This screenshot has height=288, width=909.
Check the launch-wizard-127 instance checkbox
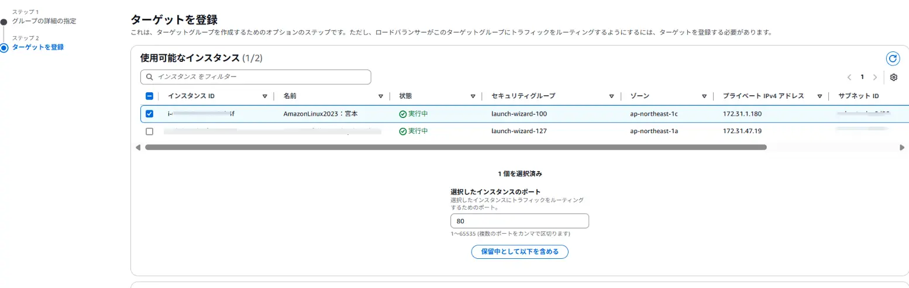[x=149, y=131]
